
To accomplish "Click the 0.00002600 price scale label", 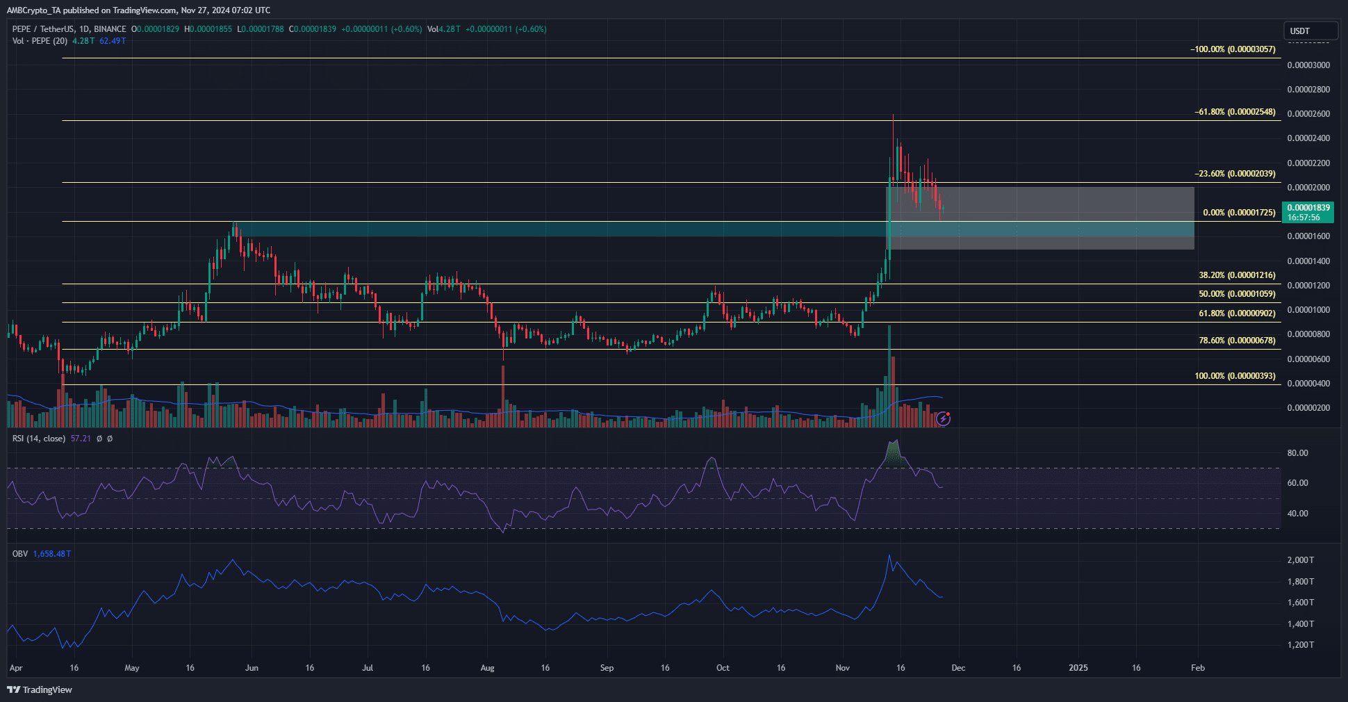I will click(x=1308, y=114).
